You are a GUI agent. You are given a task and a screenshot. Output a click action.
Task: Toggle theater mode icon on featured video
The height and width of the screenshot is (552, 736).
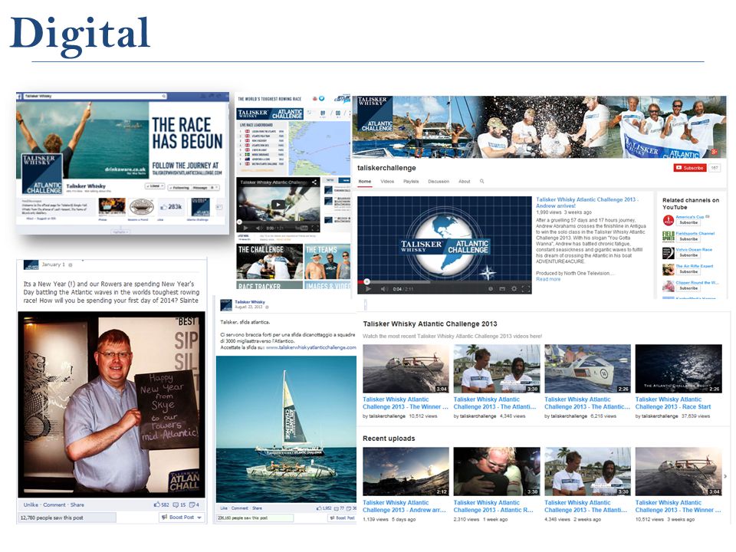[501, 289]
